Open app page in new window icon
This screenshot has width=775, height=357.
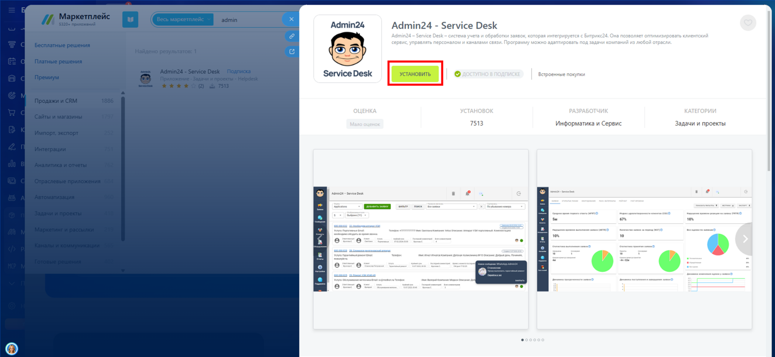click(292, 52)
